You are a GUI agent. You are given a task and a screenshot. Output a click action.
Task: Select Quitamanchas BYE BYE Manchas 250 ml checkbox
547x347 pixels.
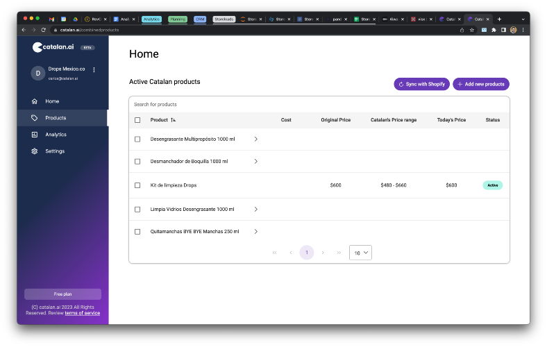(137, 232)
